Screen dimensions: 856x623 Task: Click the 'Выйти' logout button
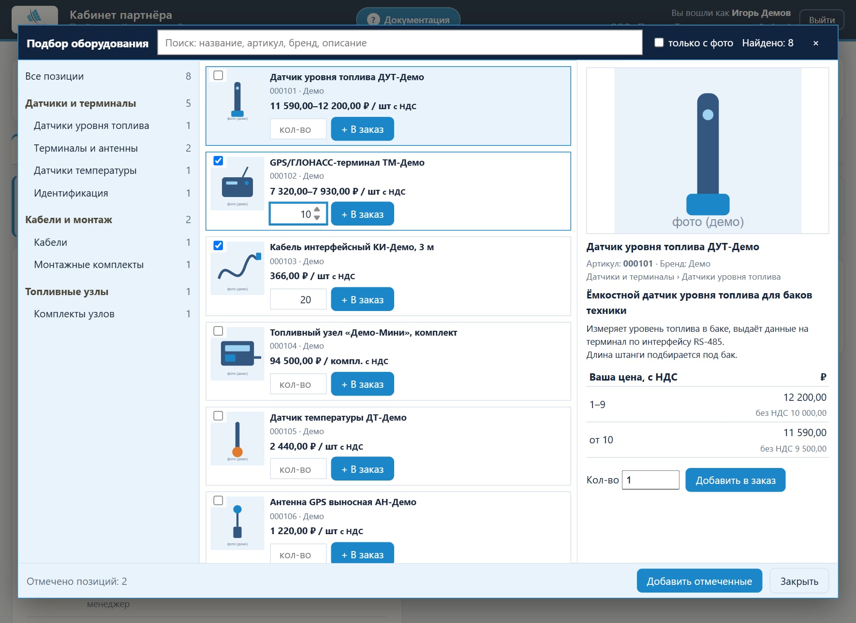[x=822, y=20]
